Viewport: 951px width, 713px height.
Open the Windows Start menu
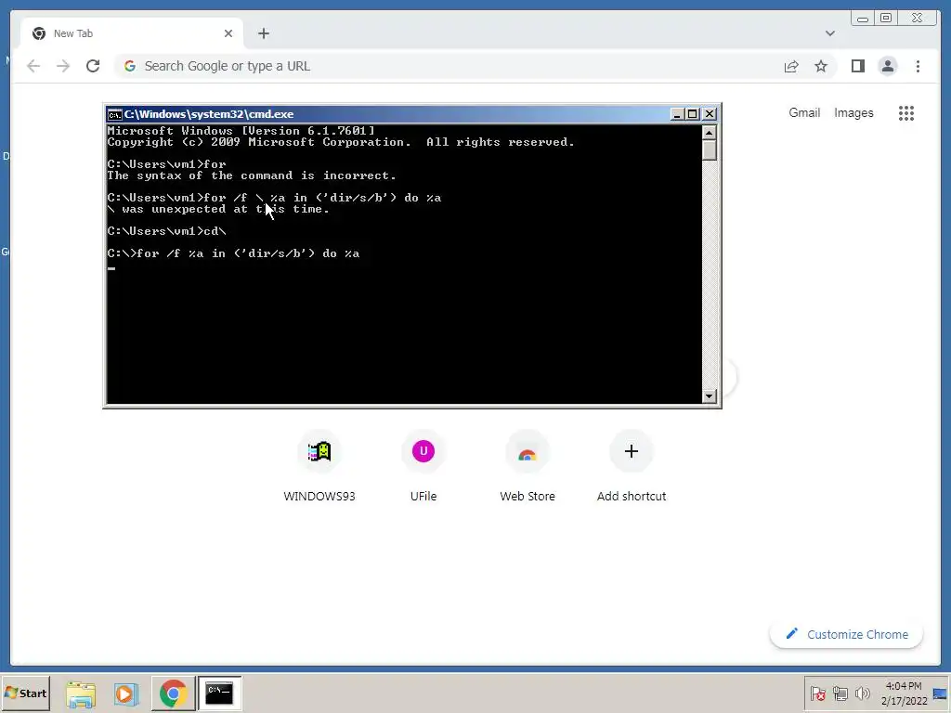pos(25,693)
